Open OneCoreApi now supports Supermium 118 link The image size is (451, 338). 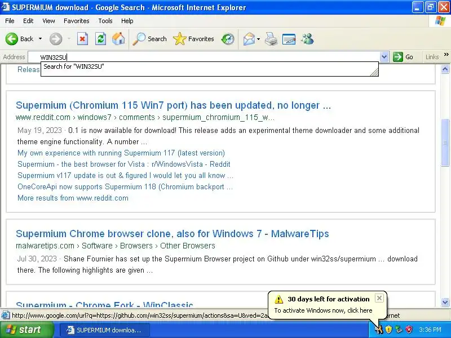point(125,186)
